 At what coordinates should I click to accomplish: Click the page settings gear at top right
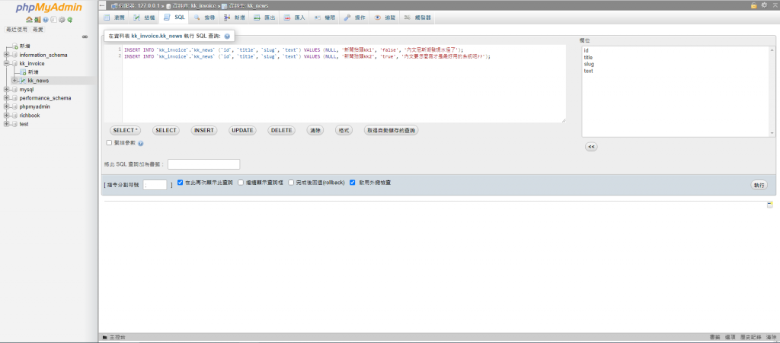pyautogui.click(x=764, y=5)
